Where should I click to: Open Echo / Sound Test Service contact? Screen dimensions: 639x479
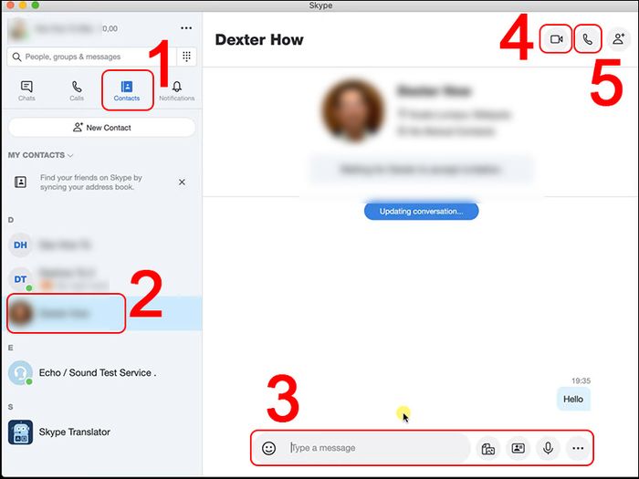tap(102, 372)
